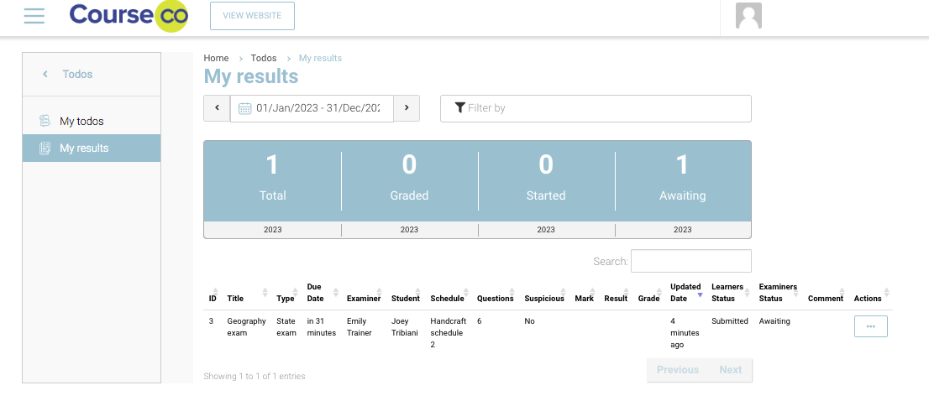Click the CourseCo logo
Viewport: 929px width, 401px height.
coord(129,16)
